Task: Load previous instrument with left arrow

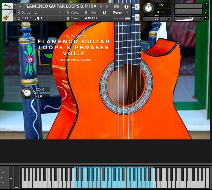Action: coord(101,6)
